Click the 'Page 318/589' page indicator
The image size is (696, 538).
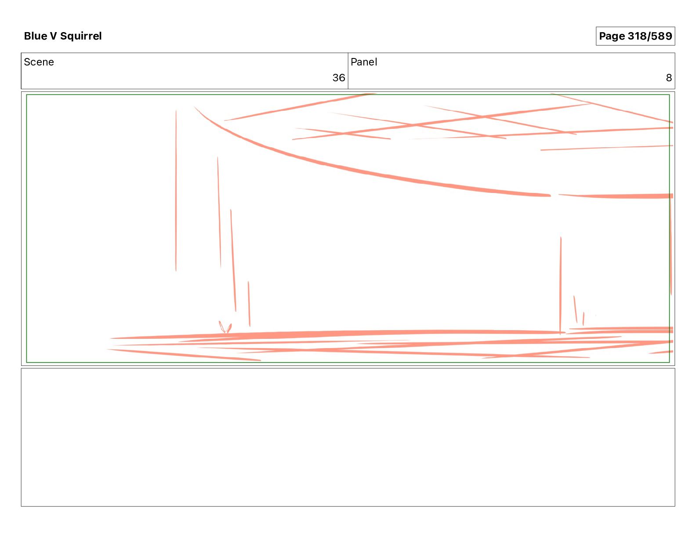(x=635, y=36)
